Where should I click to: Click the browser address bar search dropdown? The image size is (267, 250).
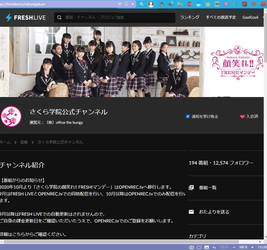[x=141, y=4]
